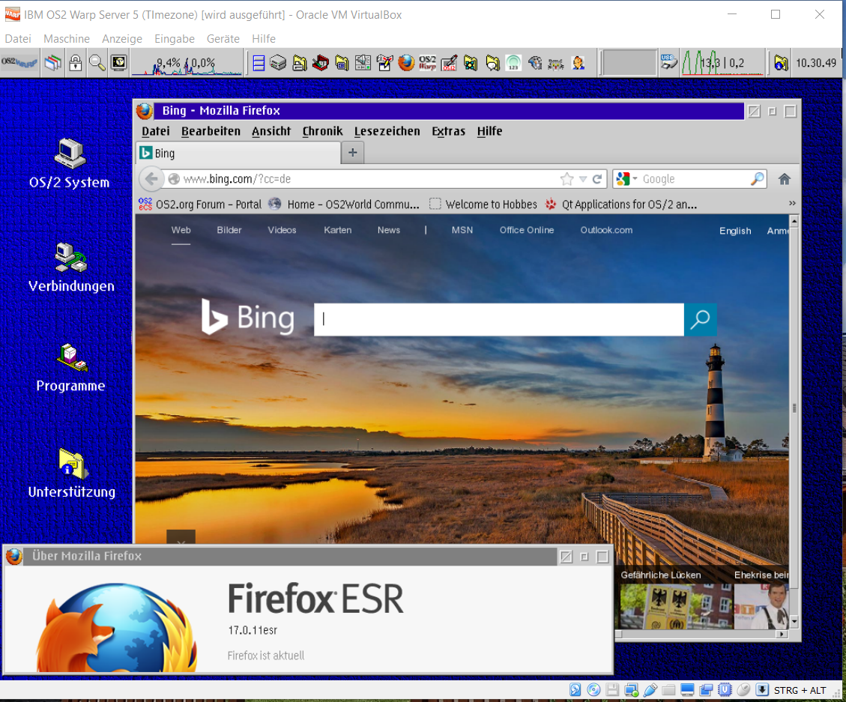The height and width of the screenshot is (702, 846).
Task: Collapse Bing news strip with down chevron
Action: point(181,538)
